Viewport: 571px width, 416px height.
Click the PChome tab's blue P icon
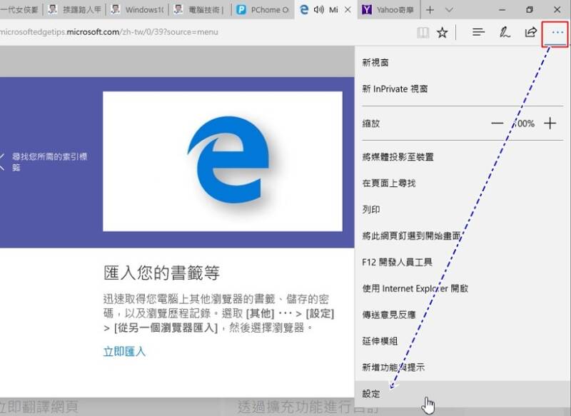click(x=241, y=10)
